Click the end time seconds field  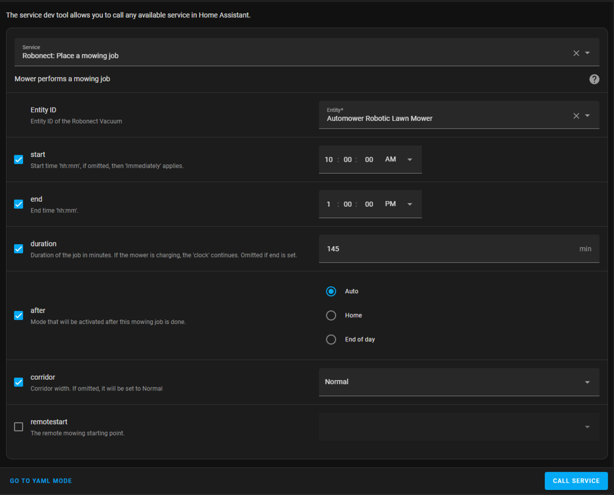click(369, 204)
